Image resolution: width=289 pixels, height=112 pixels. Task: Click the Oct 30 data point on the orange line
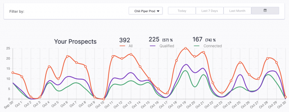tap(286, 97)
